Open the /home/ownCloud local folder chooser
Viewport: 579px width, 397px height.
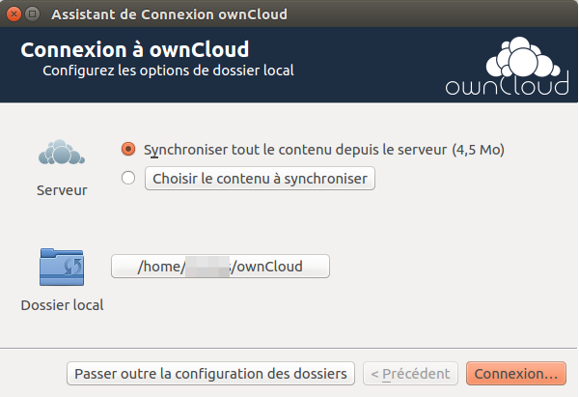pyautogui.click(x=221, y=267)
